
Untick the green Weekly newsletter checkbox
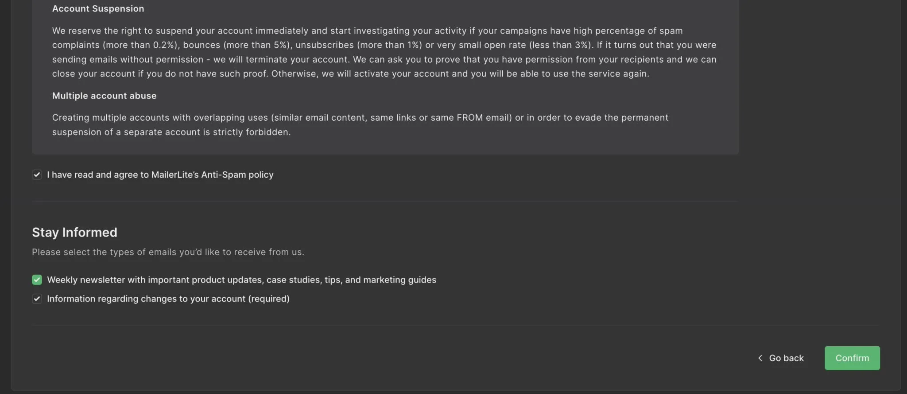tap(37, 280)
